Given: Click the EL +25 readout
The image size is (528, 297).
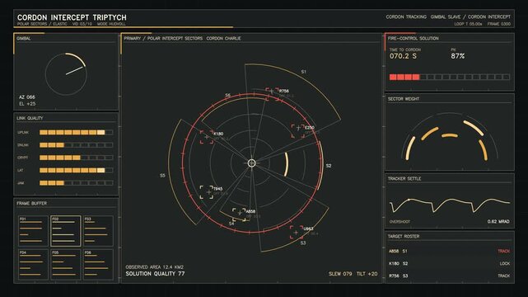Looking at the screenshot, I should point(27,104).
